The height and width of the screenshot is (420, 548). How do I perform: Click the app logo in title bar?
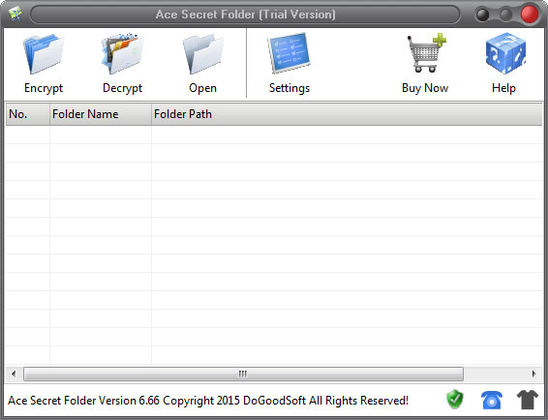15,14
